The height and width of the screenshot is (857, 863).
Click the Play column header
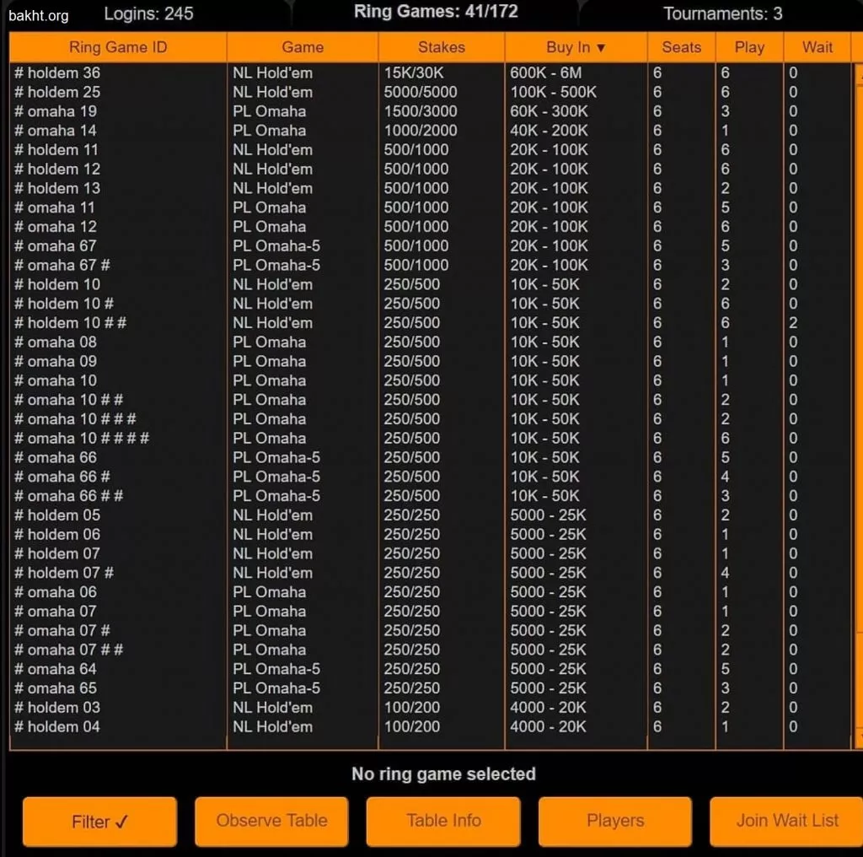click(749, 47)
